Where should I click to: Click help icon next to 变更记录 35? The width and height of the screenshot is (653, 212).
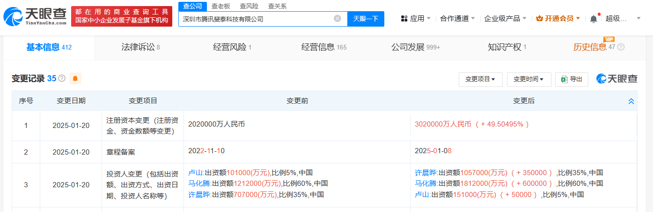(x=62, y=78)
